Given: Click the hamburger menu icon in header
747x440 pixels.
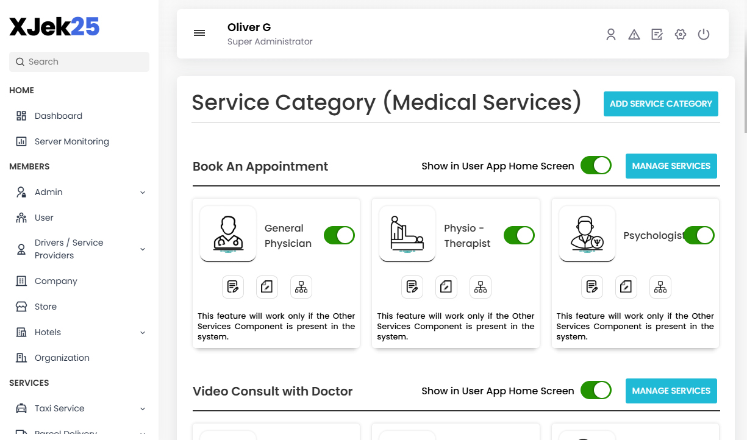Looking at the screenshot, I should 199,33.
